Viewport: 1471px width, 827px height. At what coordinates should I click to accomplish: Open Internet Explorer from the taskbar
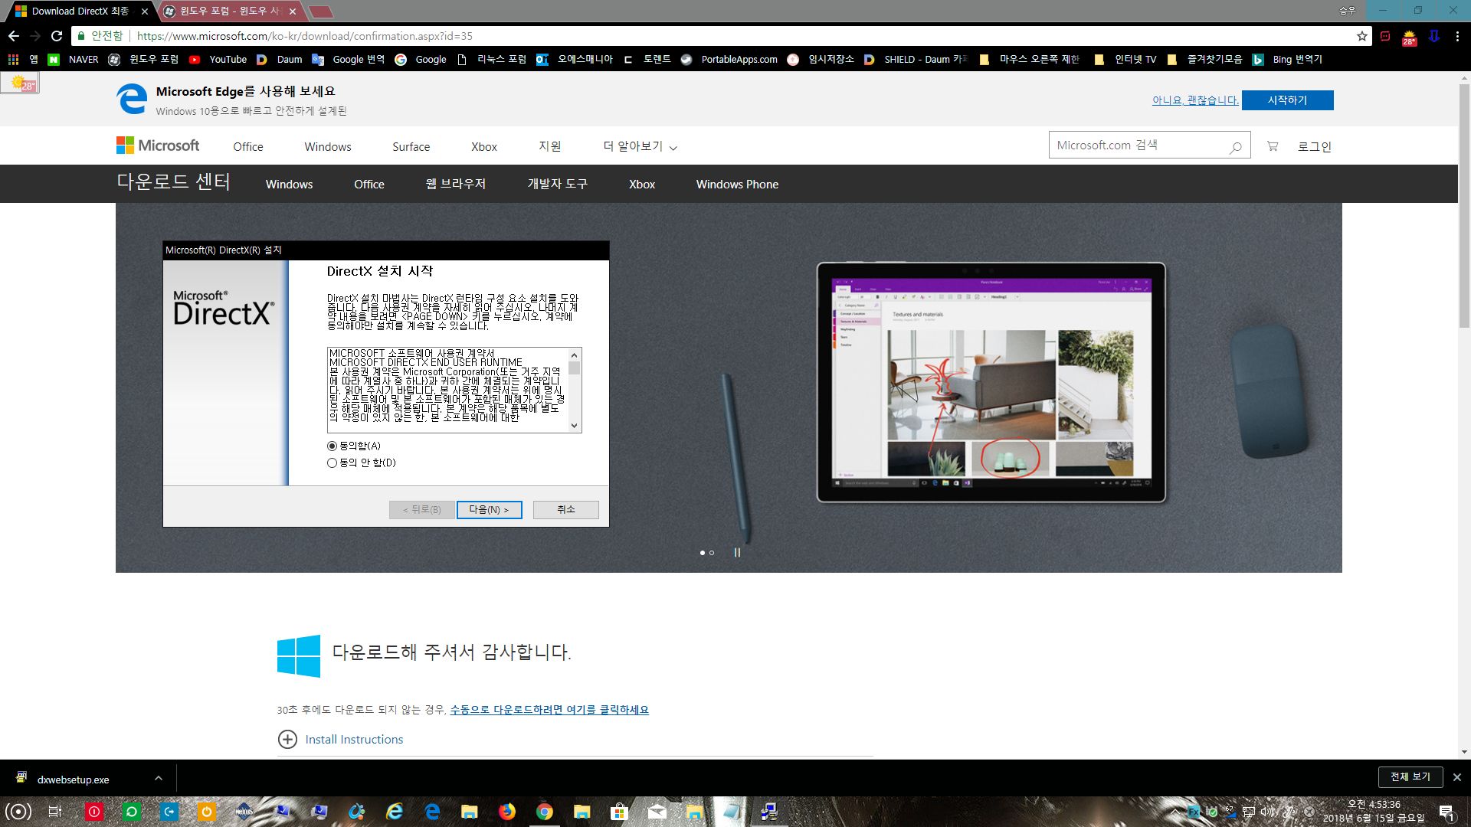click(x=395, y=811)
